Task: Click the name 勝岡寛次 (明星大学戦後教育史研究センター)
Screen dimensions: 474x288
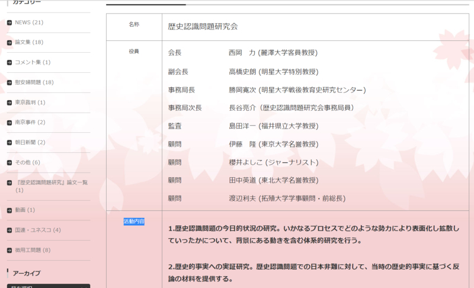Action: coord(297,90)
